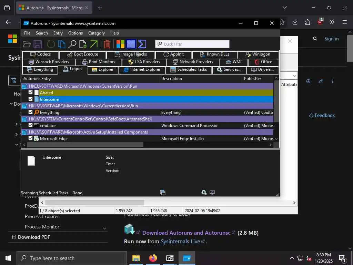Image resolution: width=353 pixels, height=265 pixels.
Task: Show hidden system tray icons
Action: (x=292, y=258)
